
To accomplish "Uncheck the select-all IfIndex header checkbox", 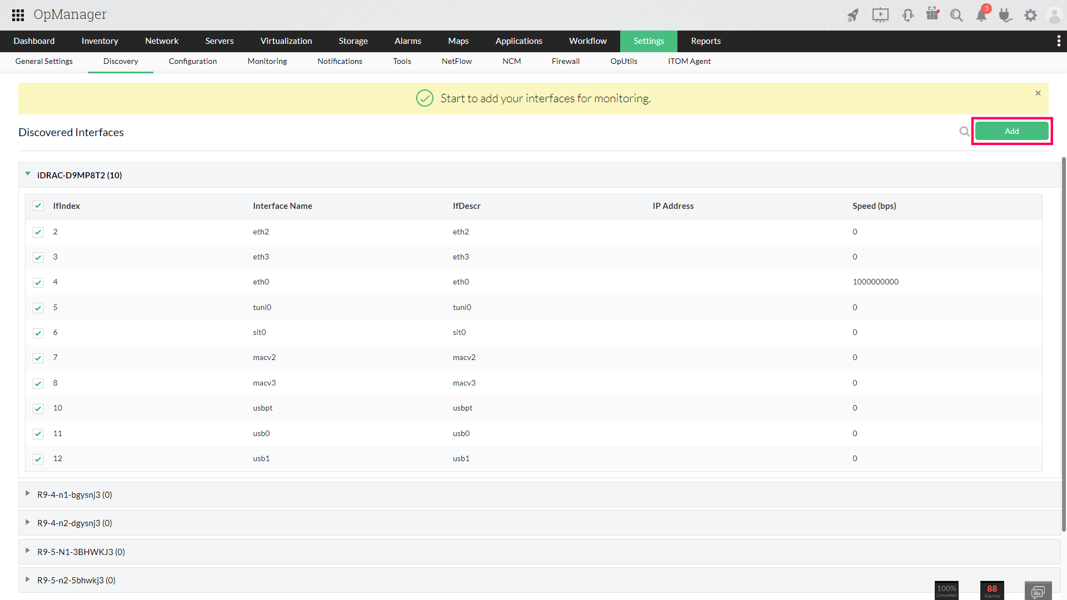I will (38, 206).
